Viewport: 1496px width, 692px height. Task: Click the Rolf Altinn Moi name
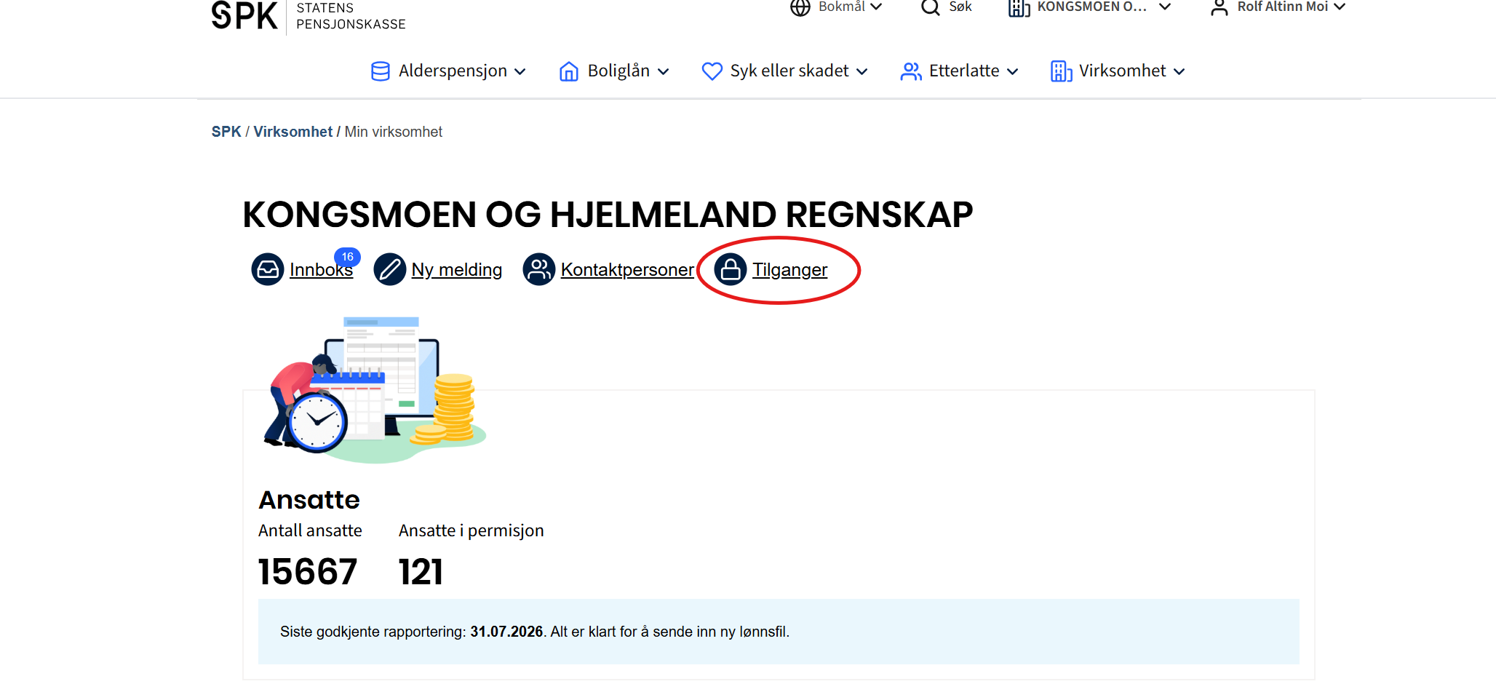(1282, 7)
